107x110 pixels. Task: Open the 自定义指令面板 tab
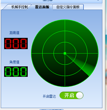pyautogui.click(x=68, y=7)
